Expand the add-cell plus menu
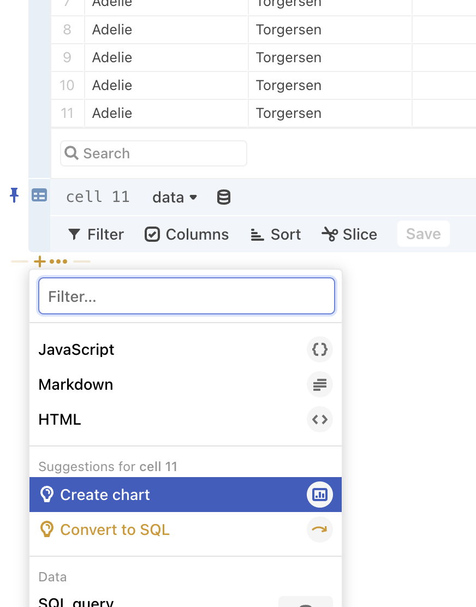Screen dimensions: 476x607 39,261
